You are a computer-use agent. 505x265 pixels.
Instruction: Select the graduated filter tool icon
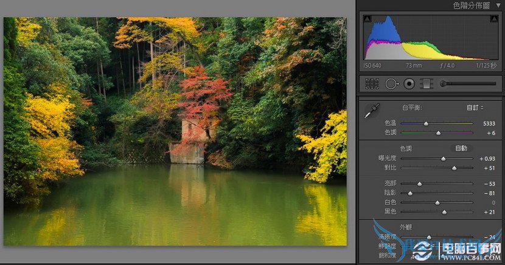[426, 84]
